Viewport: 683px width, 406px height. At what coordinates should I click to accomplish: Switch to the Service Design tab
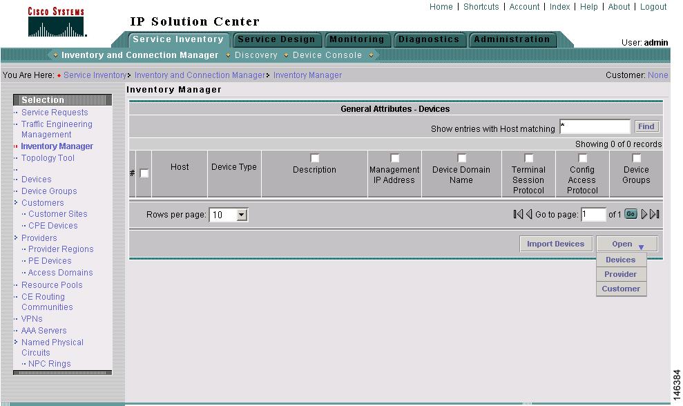coord(277,39)
